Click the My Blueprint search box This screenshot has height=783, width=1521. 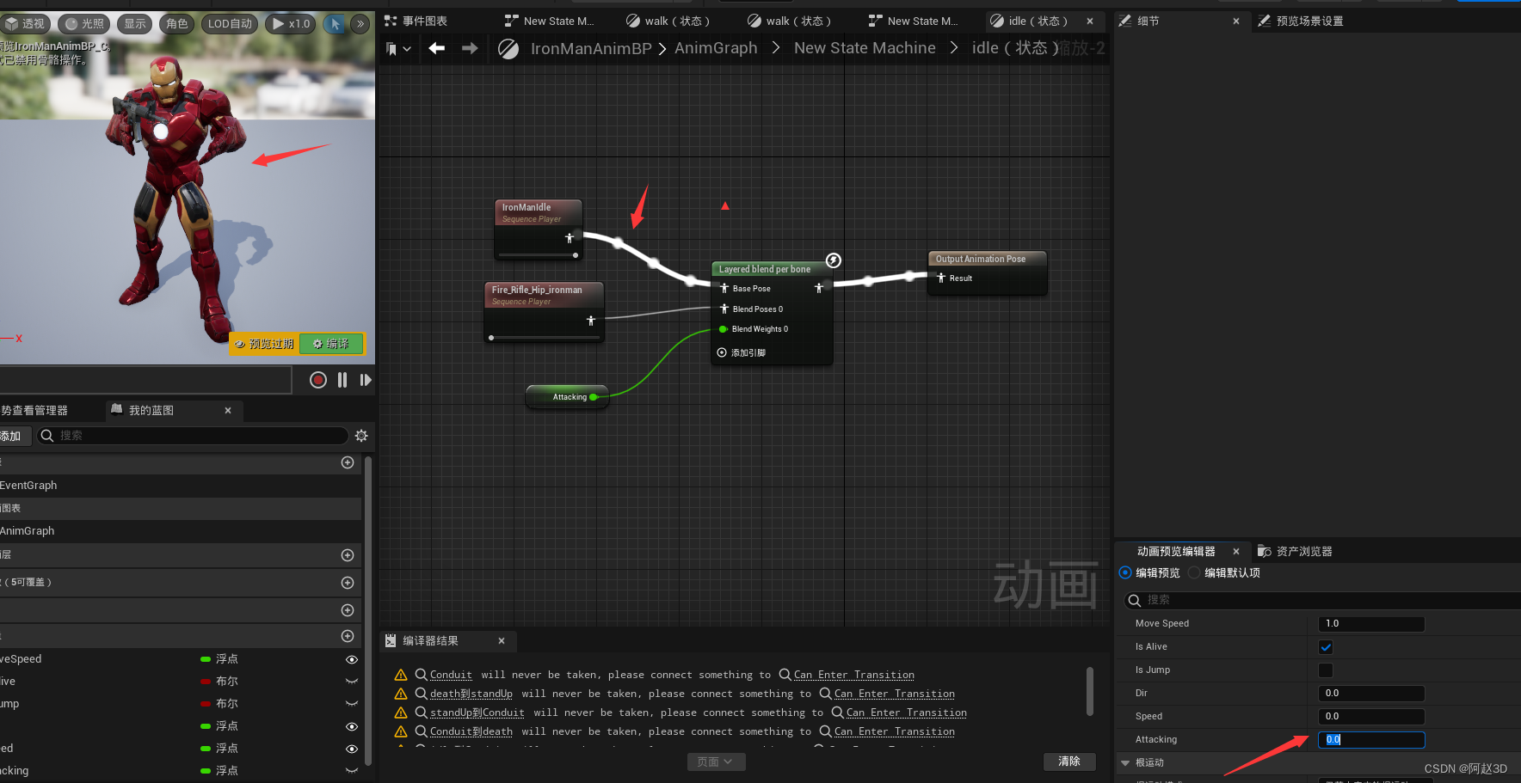[193, 436]
